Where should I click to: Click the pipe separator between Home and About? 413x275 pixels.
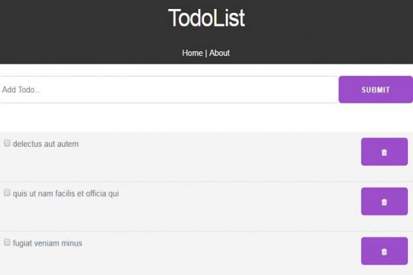click(206, 53)
